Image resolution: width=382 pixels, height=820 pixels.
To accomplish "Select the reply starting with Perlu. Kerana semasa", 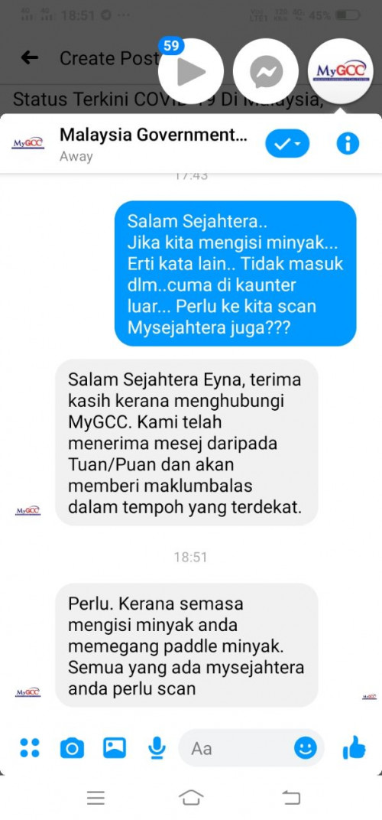I will [186, 646].
